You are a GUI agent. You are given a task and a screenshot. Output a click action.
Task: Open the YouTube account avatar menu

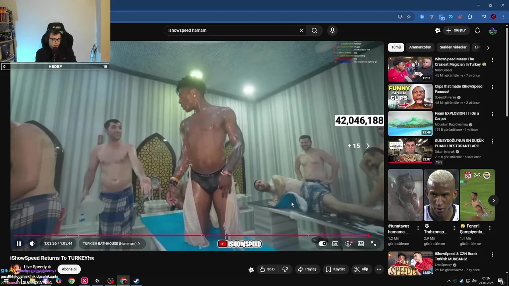click(493, 30)
